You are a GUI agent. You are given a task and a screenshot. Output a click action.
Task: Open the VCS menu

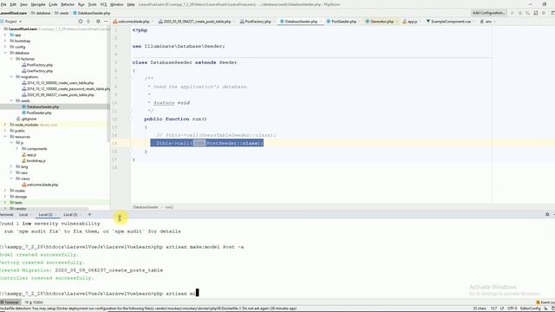point(103,4)
